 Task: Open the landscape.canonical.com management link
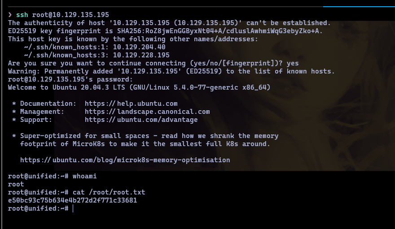pyautogui.click(x=147, y=112)
